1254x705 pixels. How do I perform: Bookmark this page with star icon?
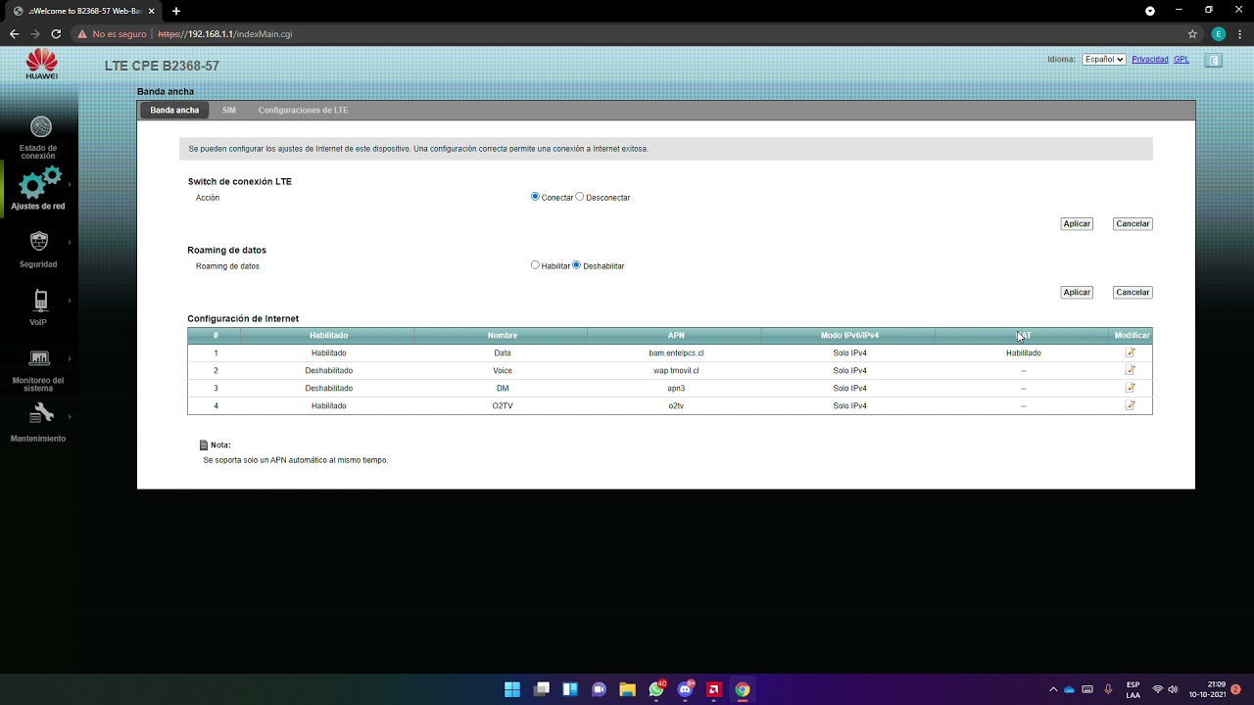tap(1192, 33)
